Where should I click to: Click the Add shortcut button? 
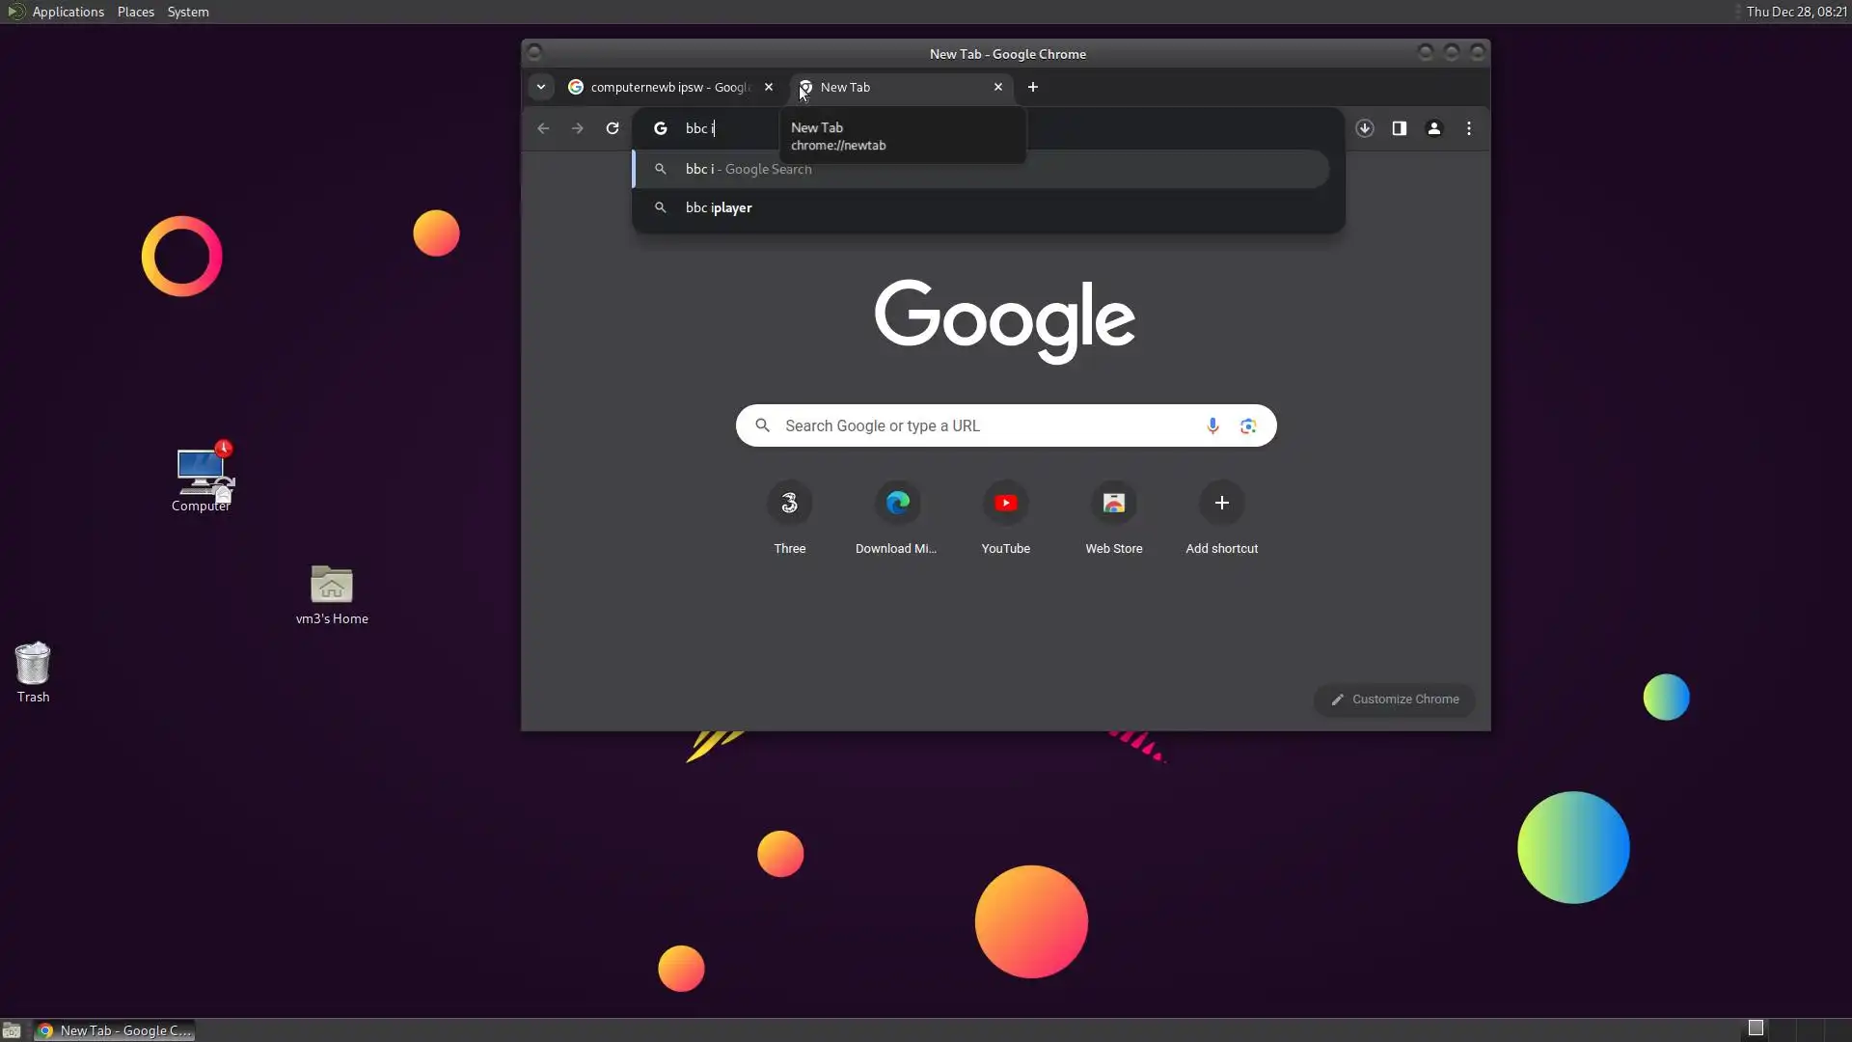[1221, 504]
